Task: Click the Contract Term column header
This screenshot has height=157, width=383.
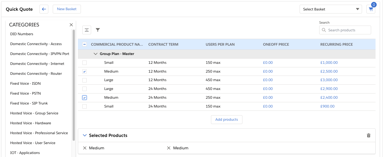Action: click(x=163, y=44)
